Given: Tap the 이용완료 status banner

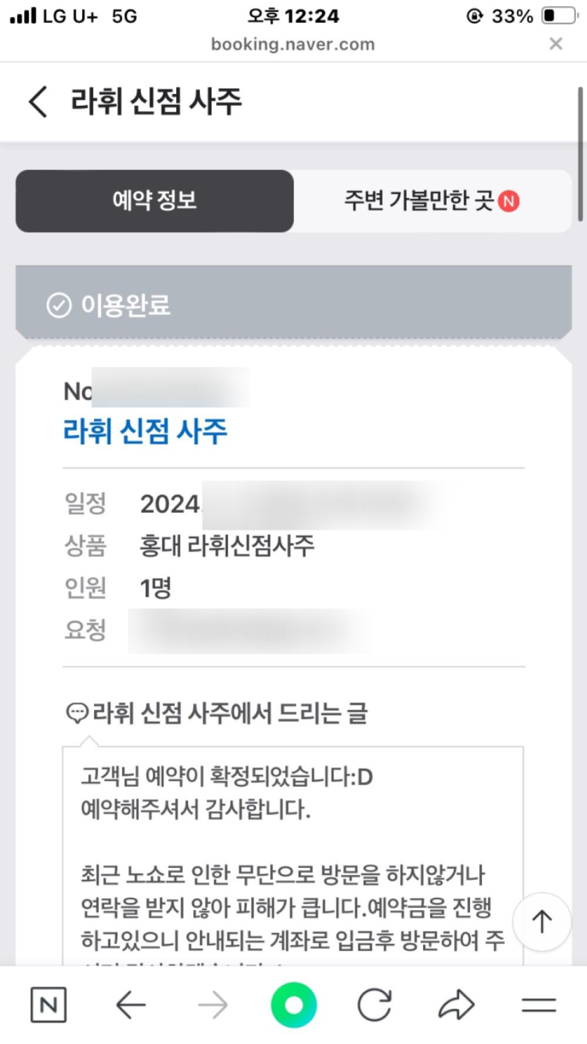Looking at the screenshot, I should point(293,305).
